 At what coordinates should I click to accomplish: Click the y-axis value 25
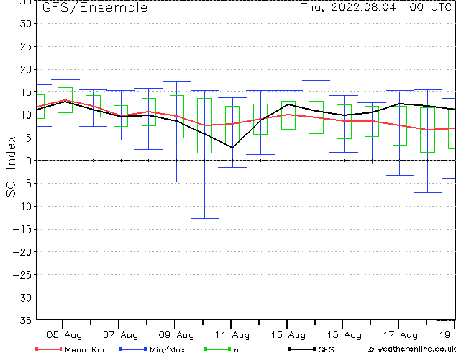[26, 47]
